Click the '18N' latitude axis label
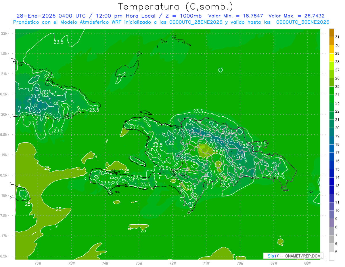This screenshot has width=345, height=267. pyautogui.click(x=4, y=196)
